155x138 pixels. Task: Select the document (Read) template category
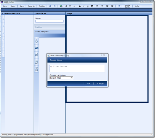[x=36, y=62]
